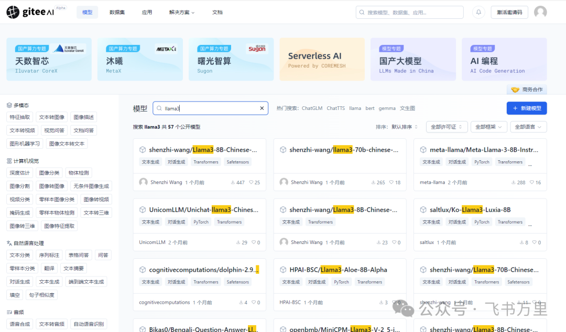Click cube icon of cognitivecomputations/dolphin card
The height and width of the screenshot is (332, 566).
(x=143, y=270)
